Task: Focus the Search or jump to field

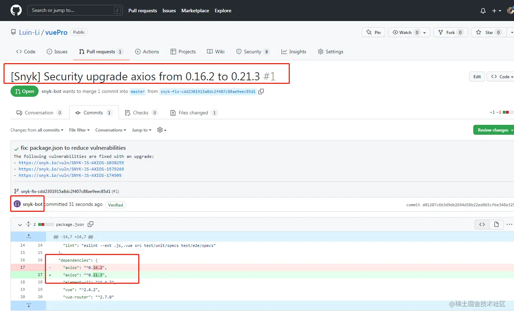Action: 75,10
